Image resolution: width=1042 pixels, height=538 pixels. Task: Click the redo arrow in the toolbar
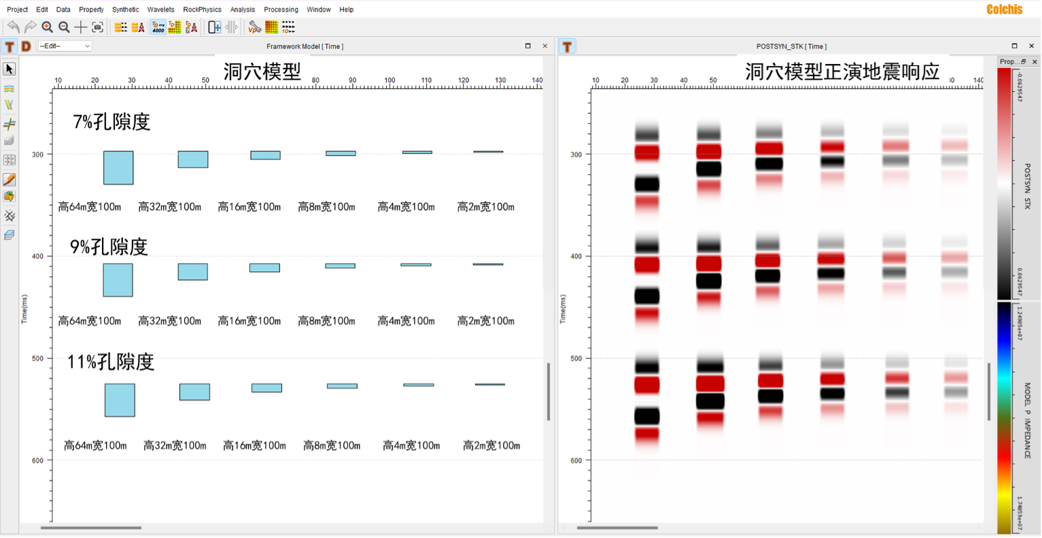click(30, 27)
